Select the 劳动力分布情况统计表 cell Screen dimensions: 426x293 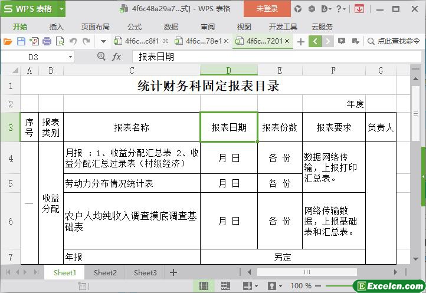click(132, 183)
